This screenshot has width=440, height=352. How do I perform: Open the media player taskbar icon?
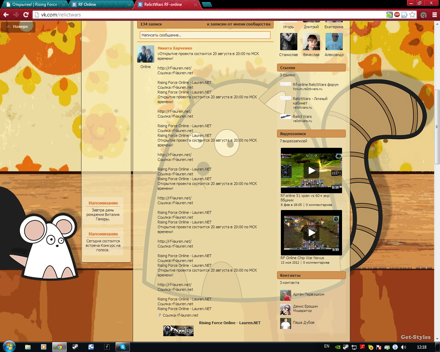44,347
